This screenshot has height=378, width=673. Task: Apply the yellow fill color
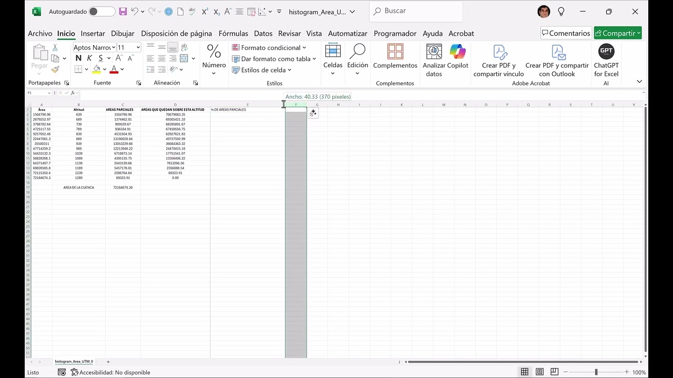(97, 69)
